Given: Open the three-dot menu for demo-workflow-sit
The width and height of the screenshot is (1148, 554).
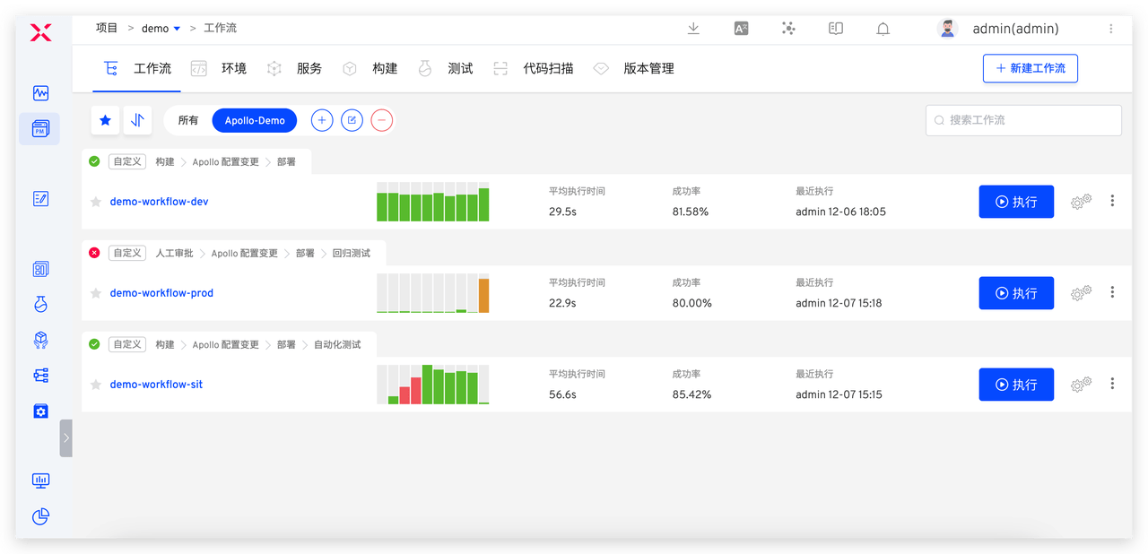Looking at the screenshot, I should 1112,384.
